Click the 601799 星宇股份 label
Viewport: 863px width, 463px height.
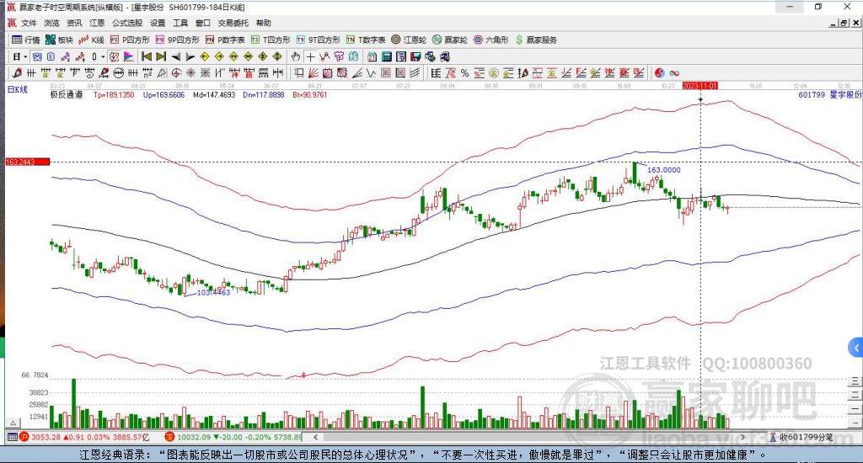[x=829, y=94]
